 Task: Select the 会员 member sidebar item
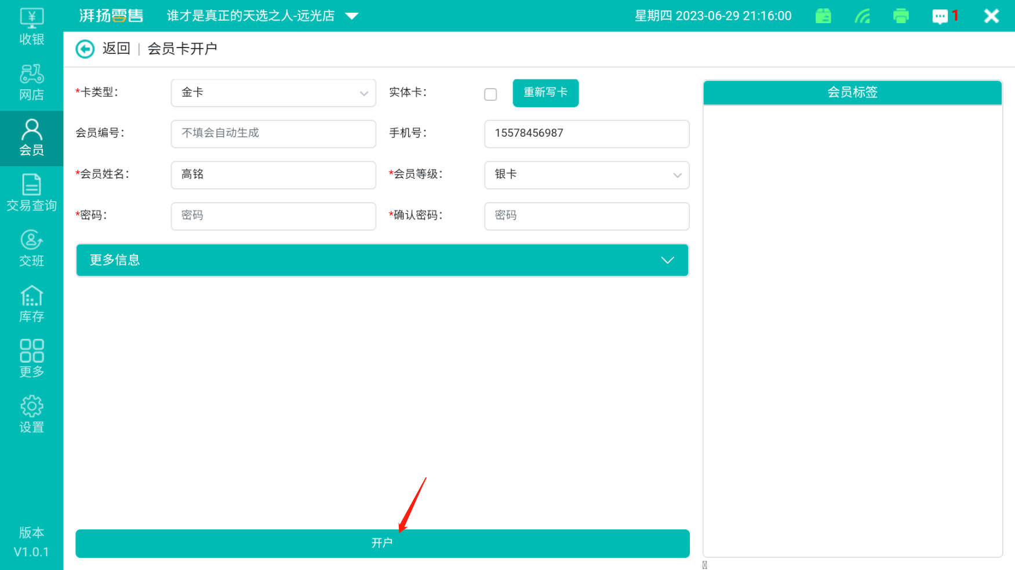(x=31, y=138)
